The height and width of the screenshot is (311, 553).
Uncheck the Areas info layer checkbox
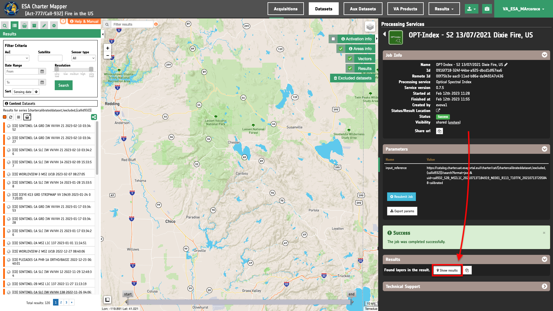(341, 49)
